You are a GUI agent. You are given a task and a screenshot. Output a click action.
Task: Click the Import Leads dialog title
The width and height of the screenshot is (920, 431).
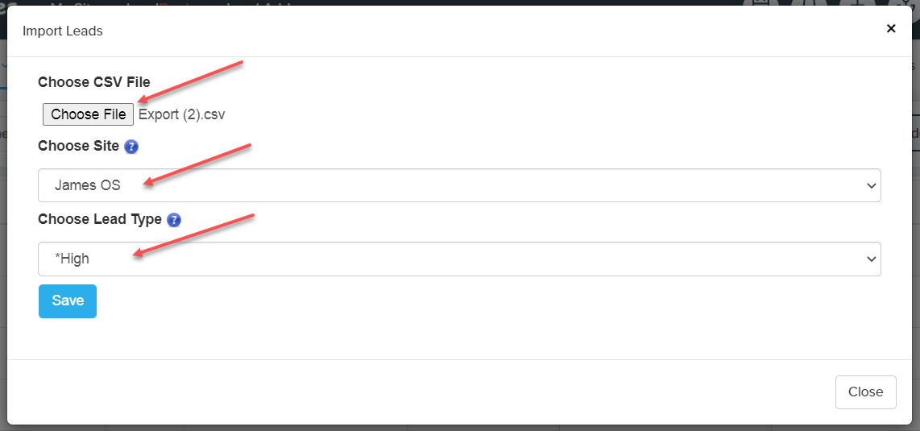tap(63, 31)
